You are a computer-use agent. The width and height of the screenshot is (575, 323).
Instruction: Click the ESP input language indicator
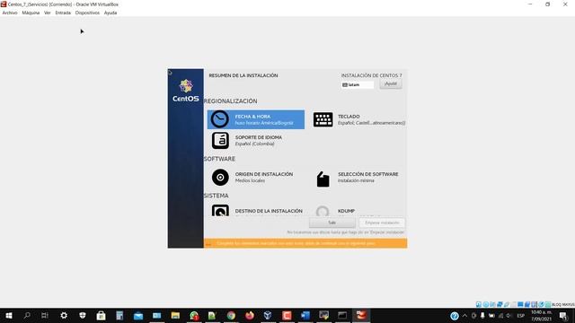pyautogui.click(x=521, y=316)
